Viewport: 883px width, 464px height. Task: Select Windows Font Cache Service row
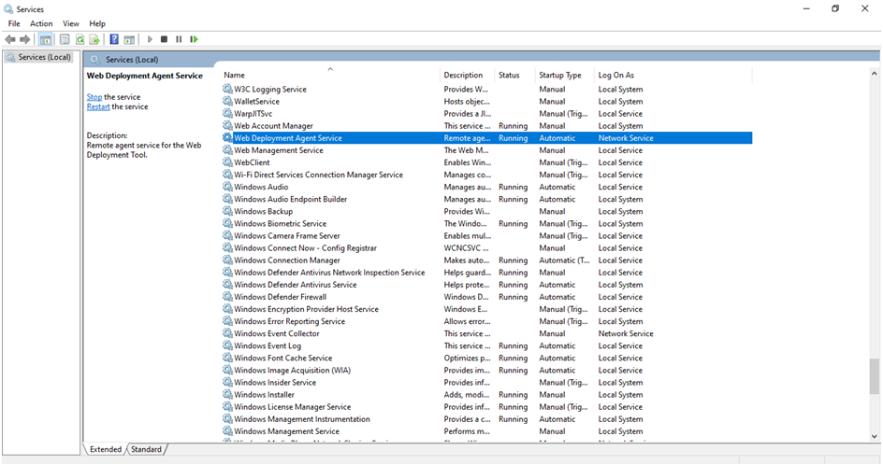coord(486,358)
